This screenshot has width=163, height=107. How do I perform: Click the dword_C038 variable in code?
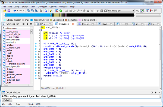[53, 68]
